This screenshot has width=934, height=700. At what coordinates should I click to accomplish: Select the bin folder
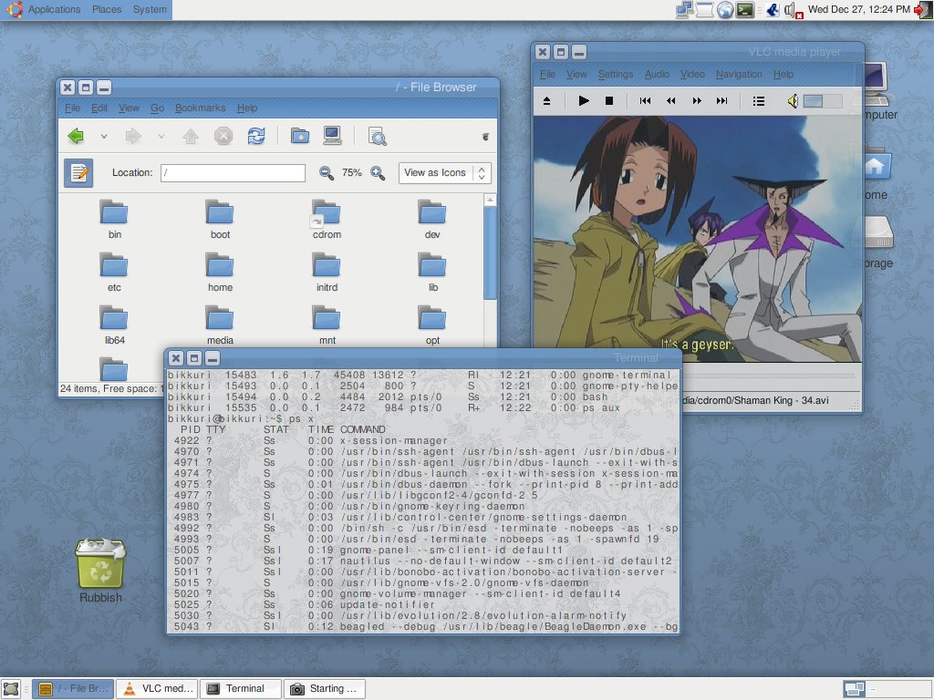click(114, 220)
